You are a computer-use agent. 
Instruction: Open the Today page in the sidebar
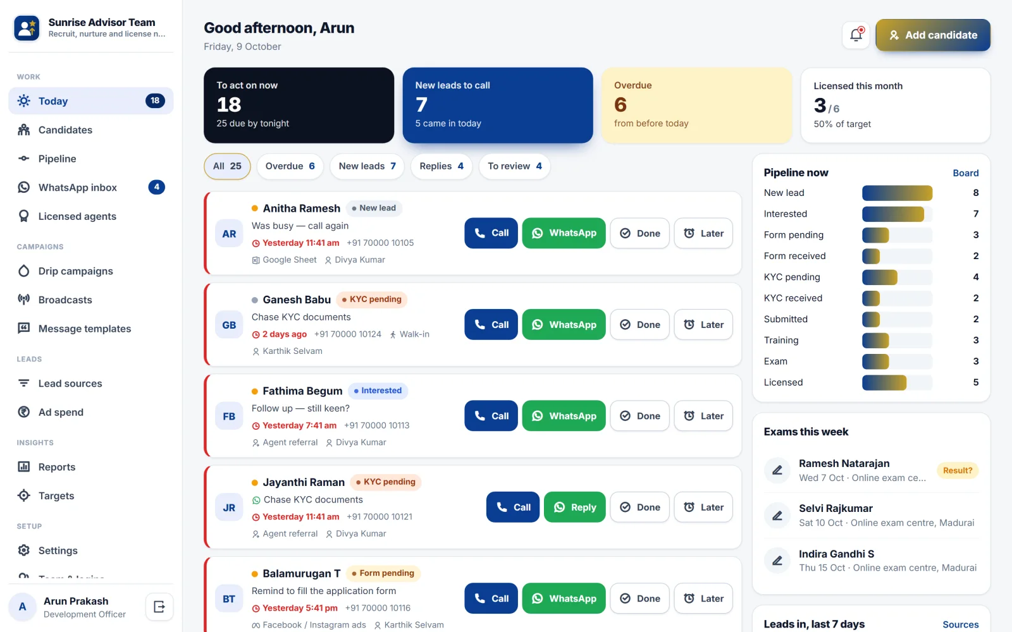click(x=90, y=101)
